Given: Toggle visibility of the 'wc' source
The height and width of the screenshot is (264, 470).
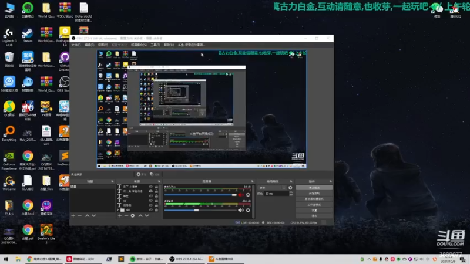Looking at the screenshot, I should click(x=151, y=201).
